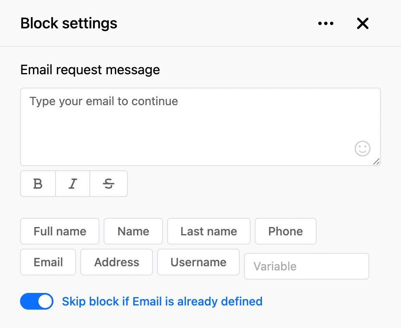Viewport: 401px width, 328px height.
Task: Click the text area resize handle corner
Action: (376, 161)
